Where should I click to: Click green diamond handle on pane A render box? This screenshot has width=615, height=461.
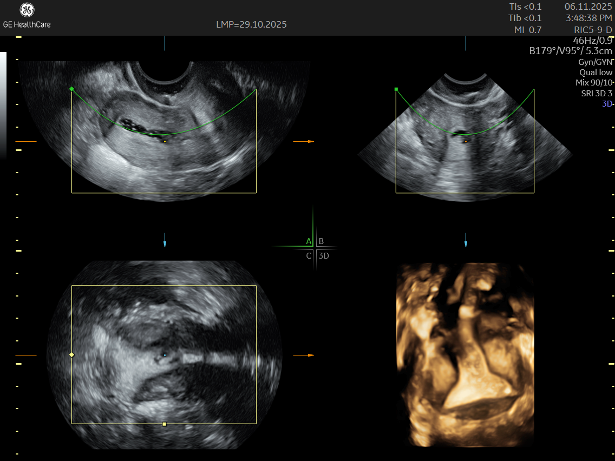click(71, 89)
